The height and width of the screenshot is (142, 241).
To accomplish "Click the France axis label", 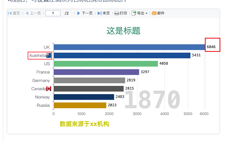I will [x=43, y=72].
